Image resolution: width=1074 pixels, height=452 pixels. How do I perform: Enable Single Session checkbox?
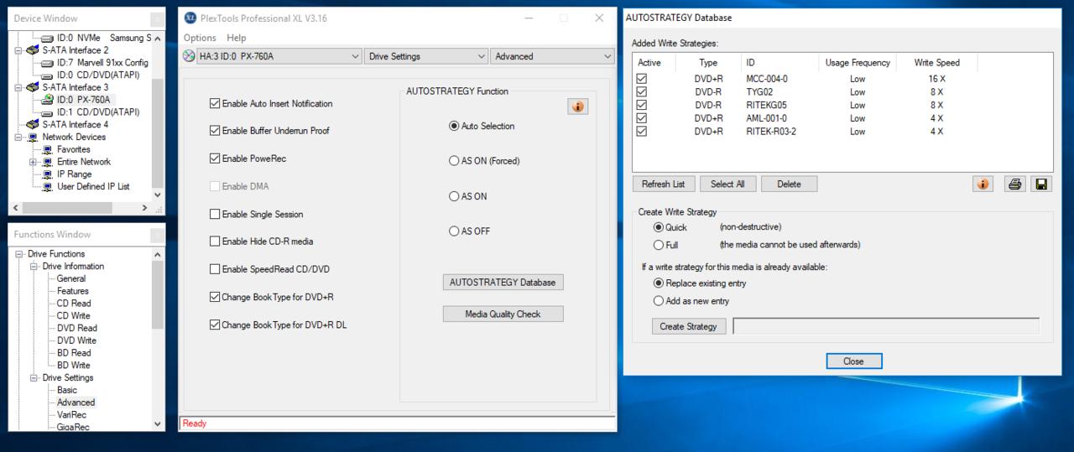pyautogui.click(x=215, y=215)
